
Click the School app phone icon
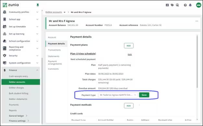click(5, 19)
